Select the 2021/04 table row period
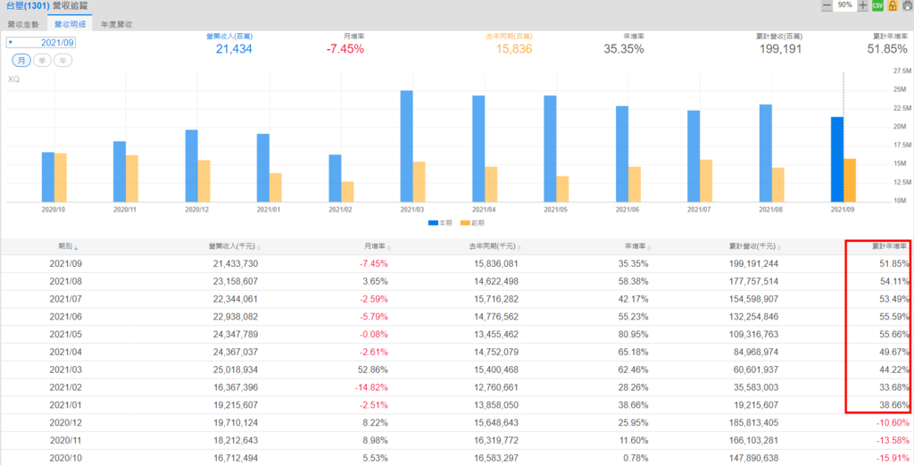The width and height of the screenshot is (914, 465). [x=66, y=352]
